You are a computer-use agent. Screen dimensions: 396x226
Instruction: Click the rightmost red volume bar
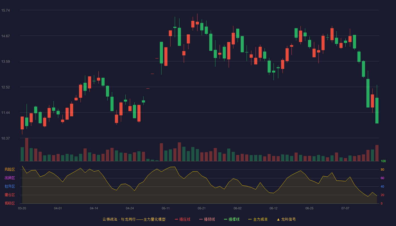377,153
